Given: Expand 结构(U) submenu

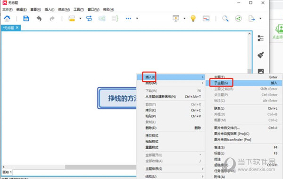Looking at the screenshot, I should [x=171, y=176].
